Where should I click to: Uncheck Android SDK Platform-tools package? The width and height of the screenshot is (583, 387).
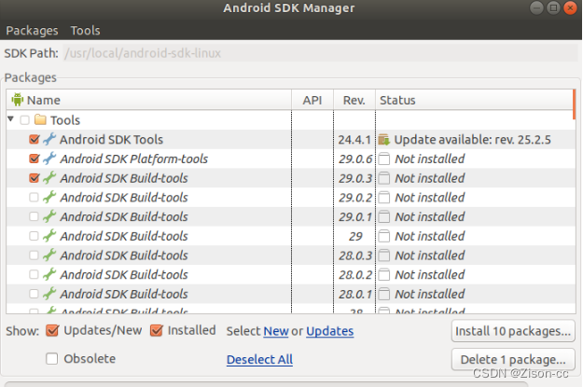click(x=35, y=159)
